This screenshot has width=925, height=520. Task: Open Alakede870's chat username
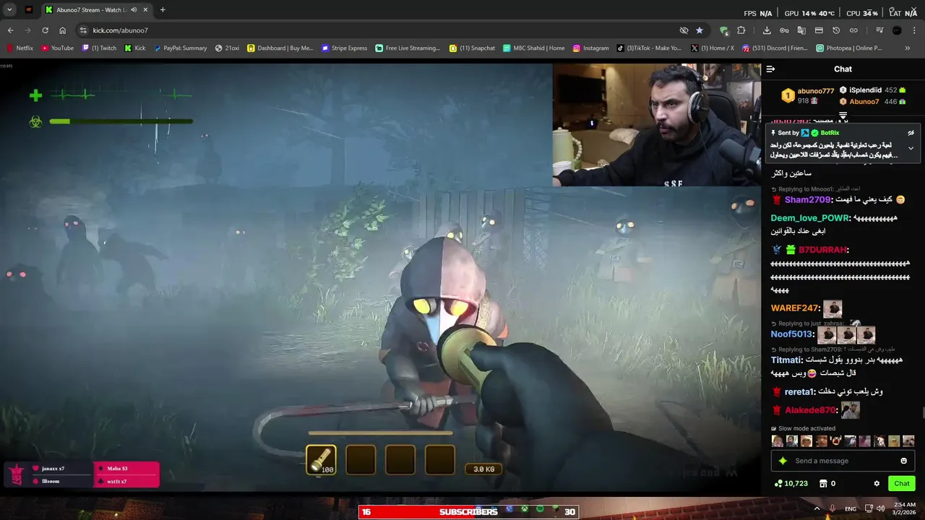tap(810, 410)
